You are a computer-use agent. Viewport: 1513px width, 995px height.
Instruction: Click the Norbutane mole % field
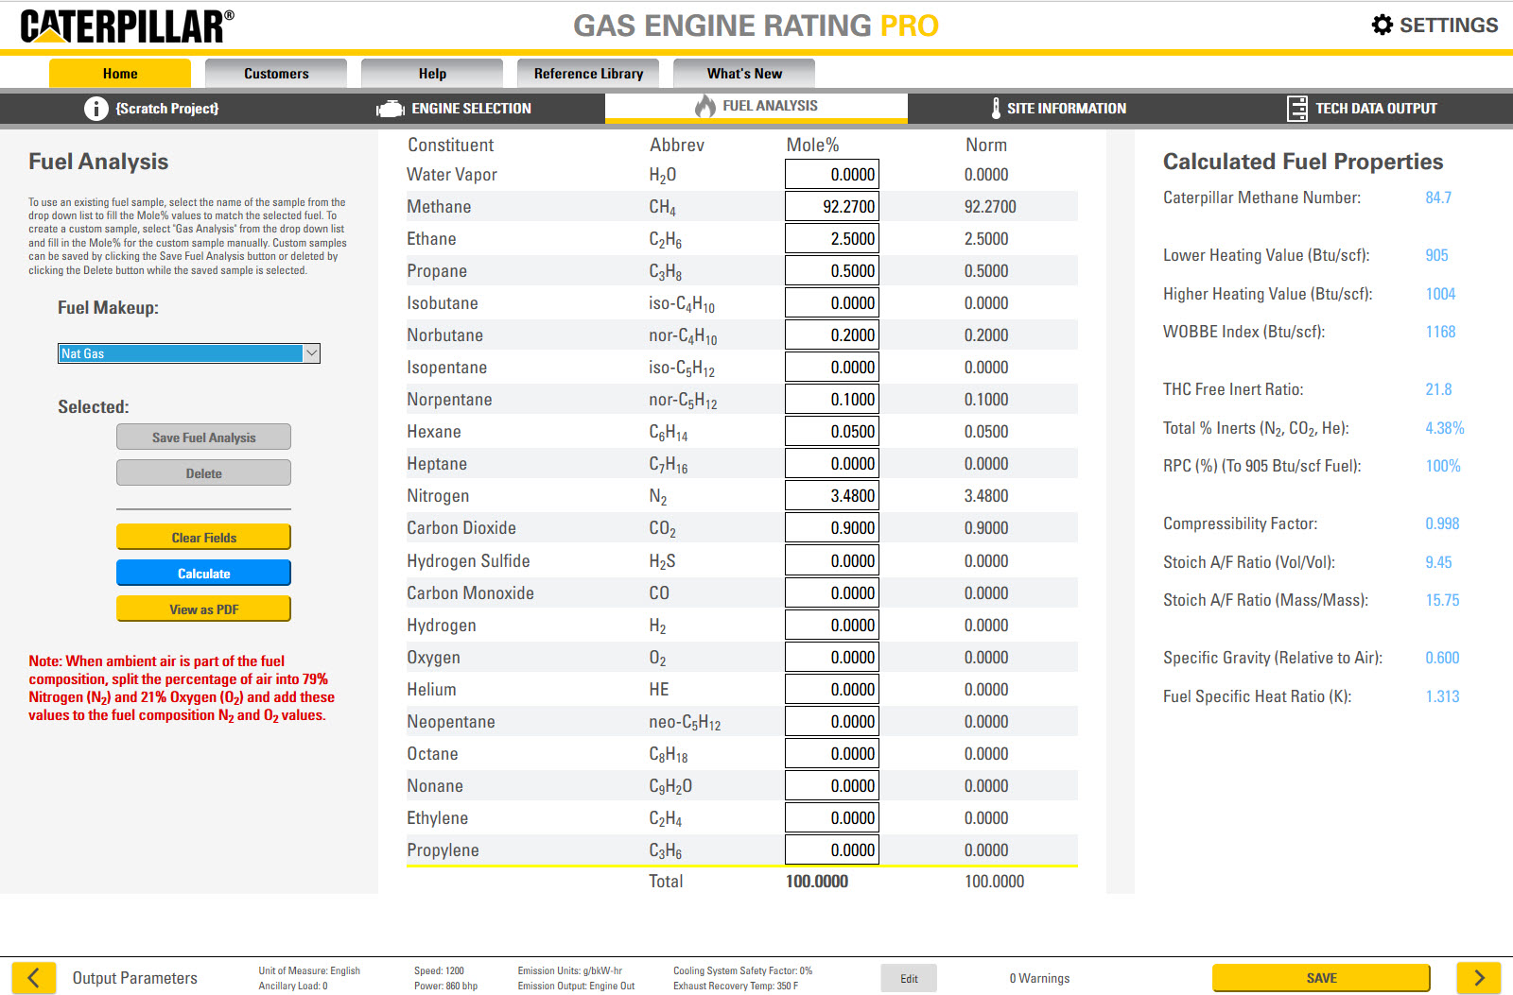[832, 335]
